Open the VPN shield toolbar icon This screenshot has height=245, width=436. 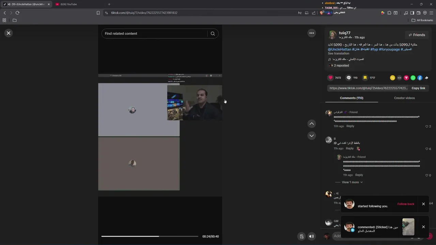point(425,13)
